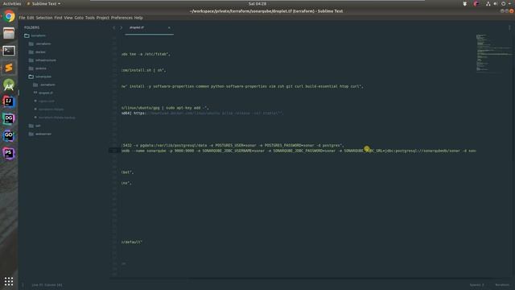Open the Activities overview
The height and width of the screenshot is (290, 515).
(x=12, y=3)
